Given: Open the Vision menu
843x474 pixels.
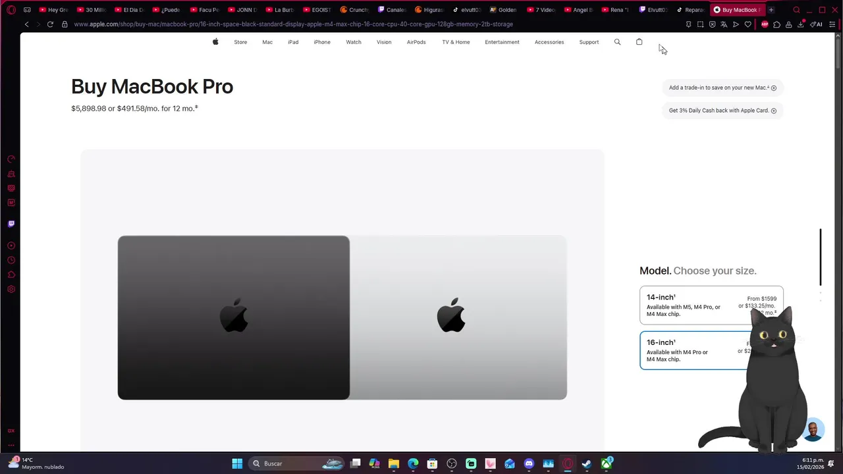Looking at the screenshot, I should click(384, 42).
